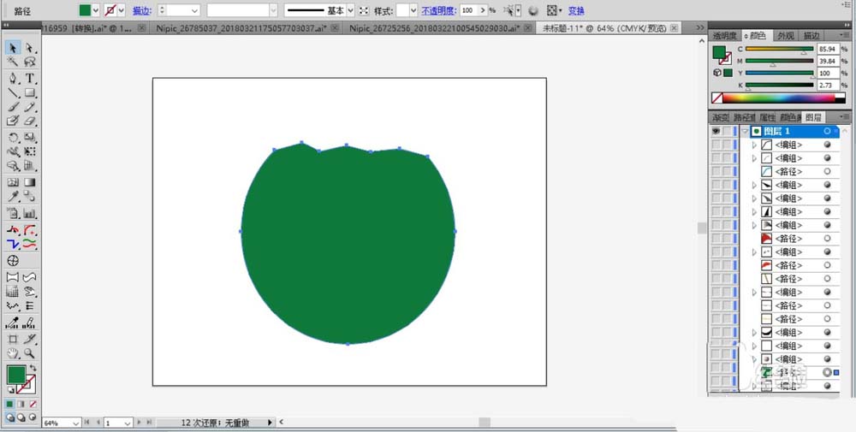Expand the first <编组> in layers panel
Image resolution: width=856 pixels, height=432 pixels.
point(754,145)
